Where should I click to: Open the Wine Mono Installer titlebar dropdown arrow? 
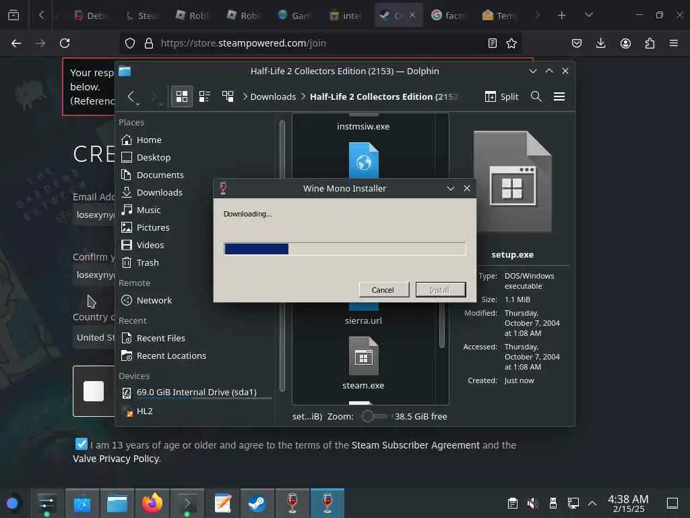pyautogui.click(x=451, y=189)
